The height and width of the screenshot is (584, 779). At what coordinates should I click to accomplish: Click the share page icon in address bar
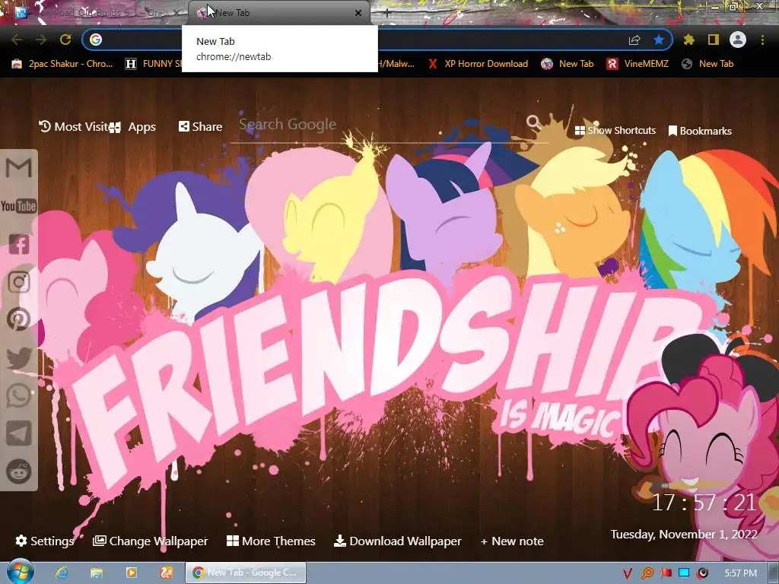pyautogui.click(x=634, y=40)
